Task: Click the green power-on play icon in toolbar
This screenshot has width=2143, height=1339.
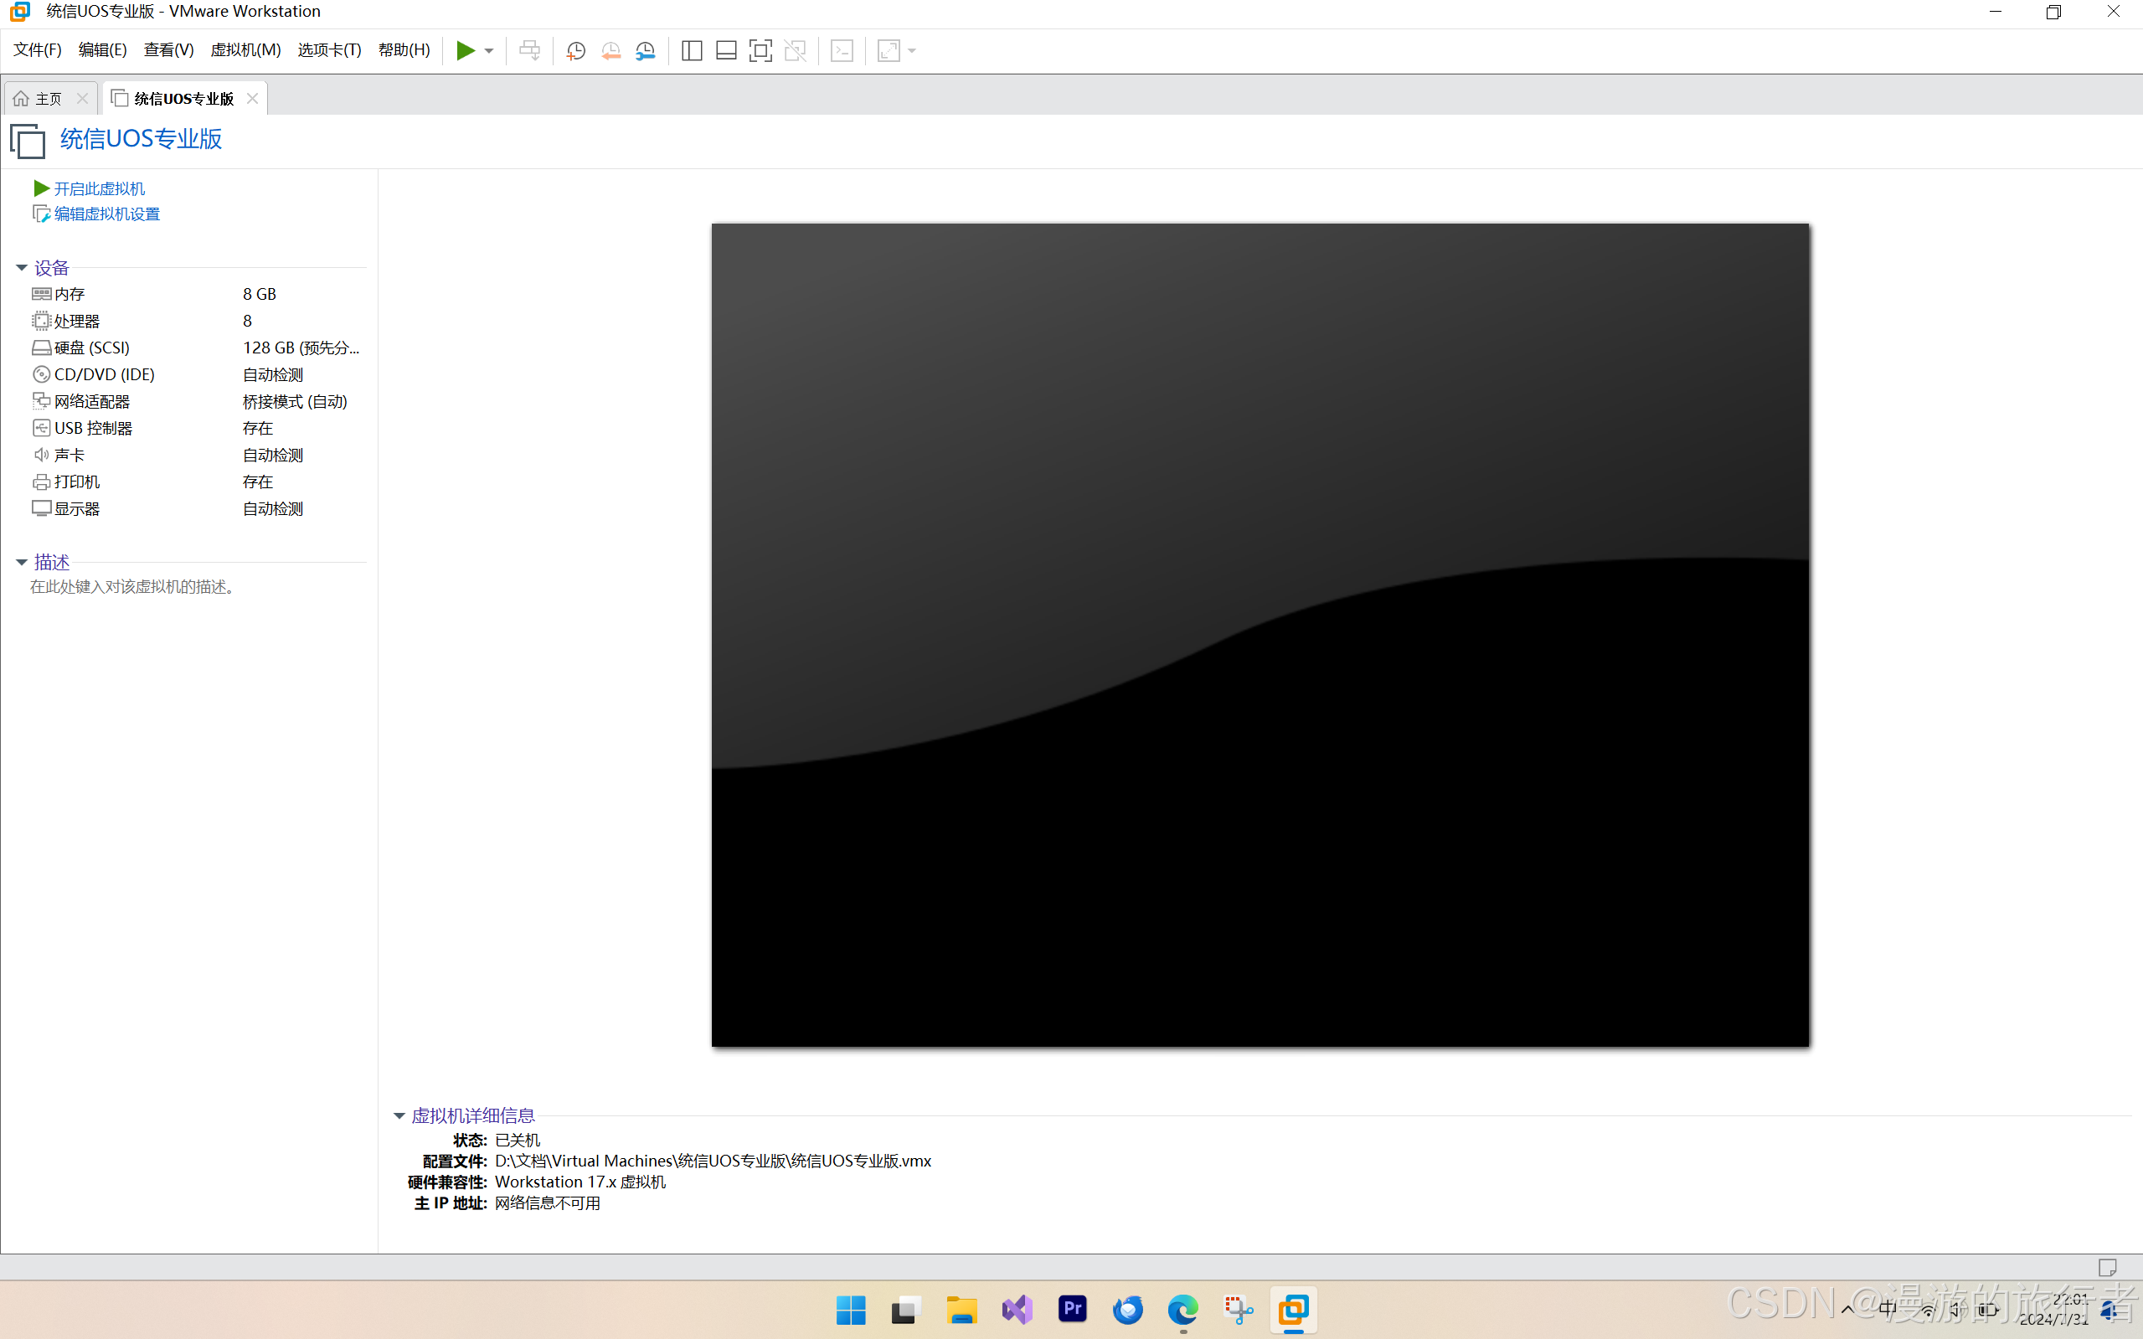Action: click(465, 50)
